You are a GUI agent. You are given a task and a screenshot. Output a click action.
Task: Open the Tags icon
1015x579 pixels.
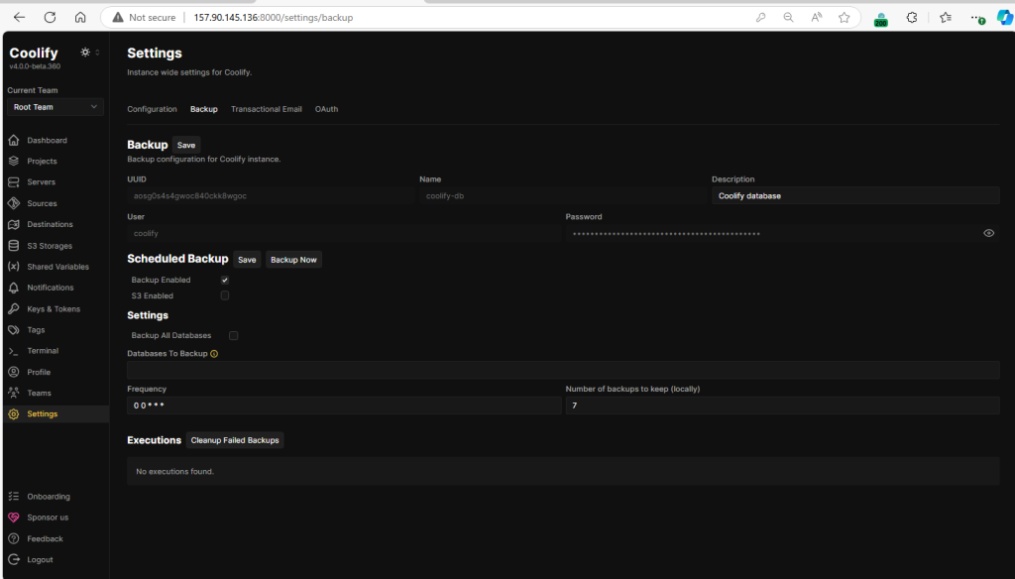(x=14, y=330)
